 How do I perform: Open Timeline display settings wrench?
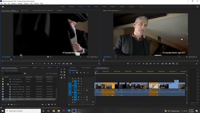[x=84, y=73]
